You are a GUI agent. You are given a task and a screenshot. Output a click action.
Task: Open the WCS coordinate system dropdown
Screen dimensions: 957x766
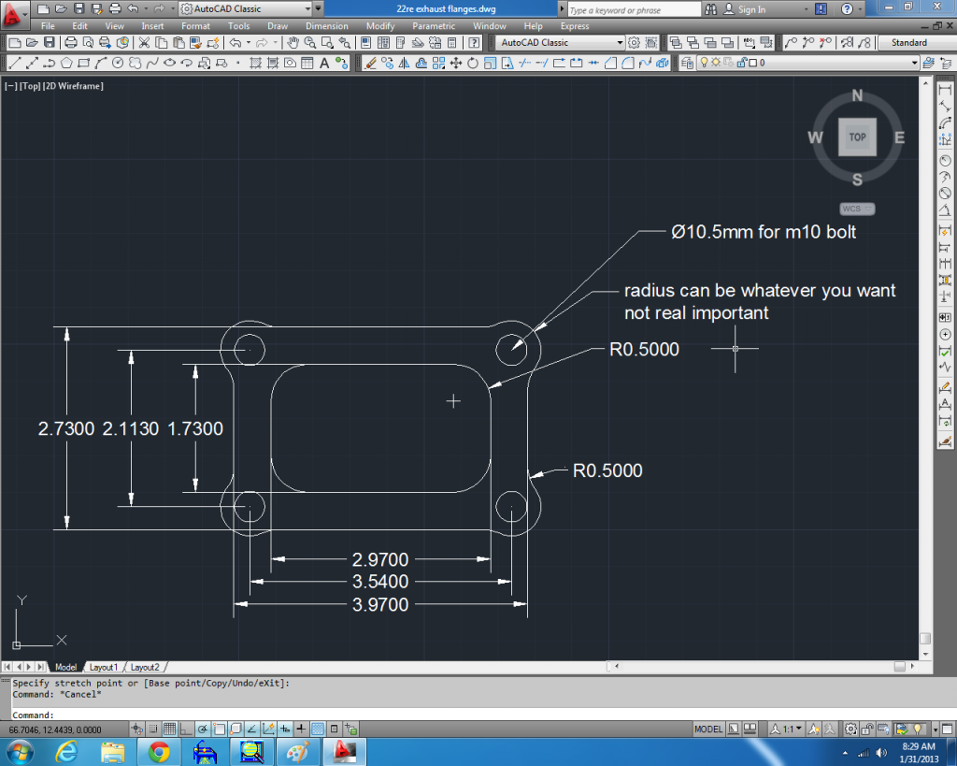(857, 209)
